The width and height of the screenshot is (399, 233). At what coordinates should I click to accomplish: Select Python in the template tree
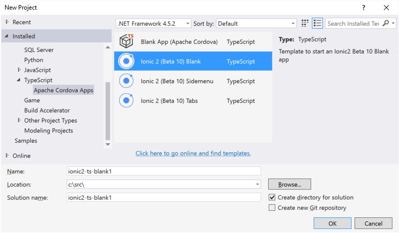coord(34,60)
